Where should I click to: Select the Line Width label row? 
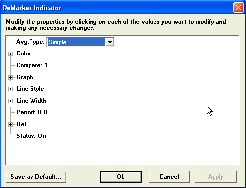(31, 101)
